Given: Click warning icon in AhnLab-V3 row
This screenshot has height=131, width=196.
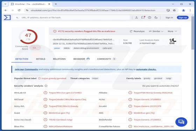Looking at the screenshot, I should [45, 93].
